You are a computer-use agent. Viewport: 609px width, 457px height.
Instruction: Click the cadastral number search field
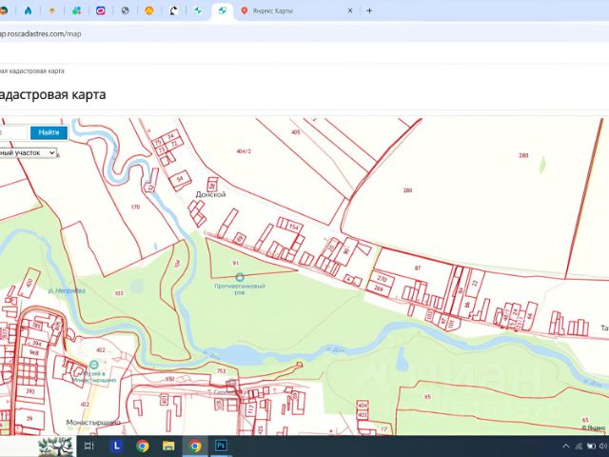[13, 132]
